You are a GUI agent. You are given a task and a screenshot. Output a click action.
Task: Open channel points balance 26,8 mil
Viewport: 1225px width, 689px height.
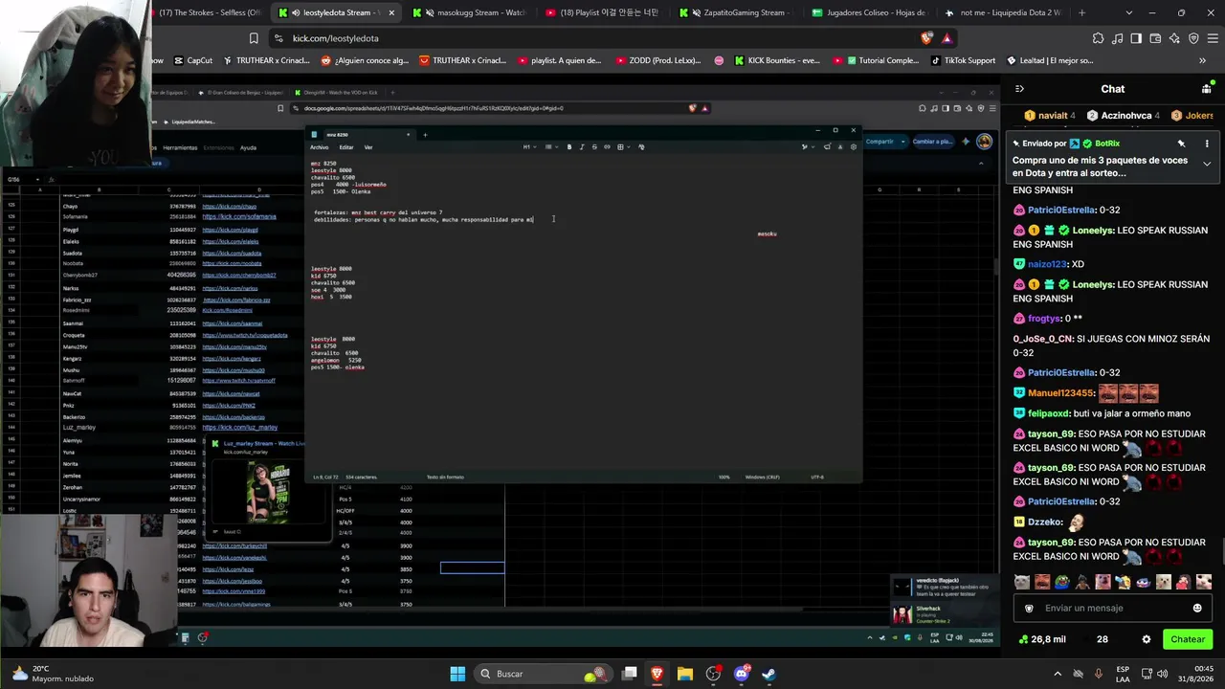tap(1042, 639)
